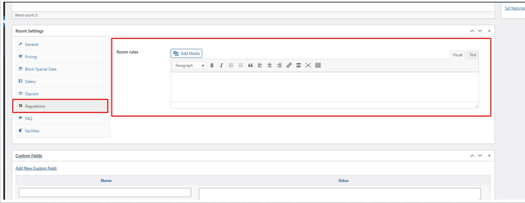Insert a bulleted list in Room rules

pyautogui.click(x=231, y=66)
